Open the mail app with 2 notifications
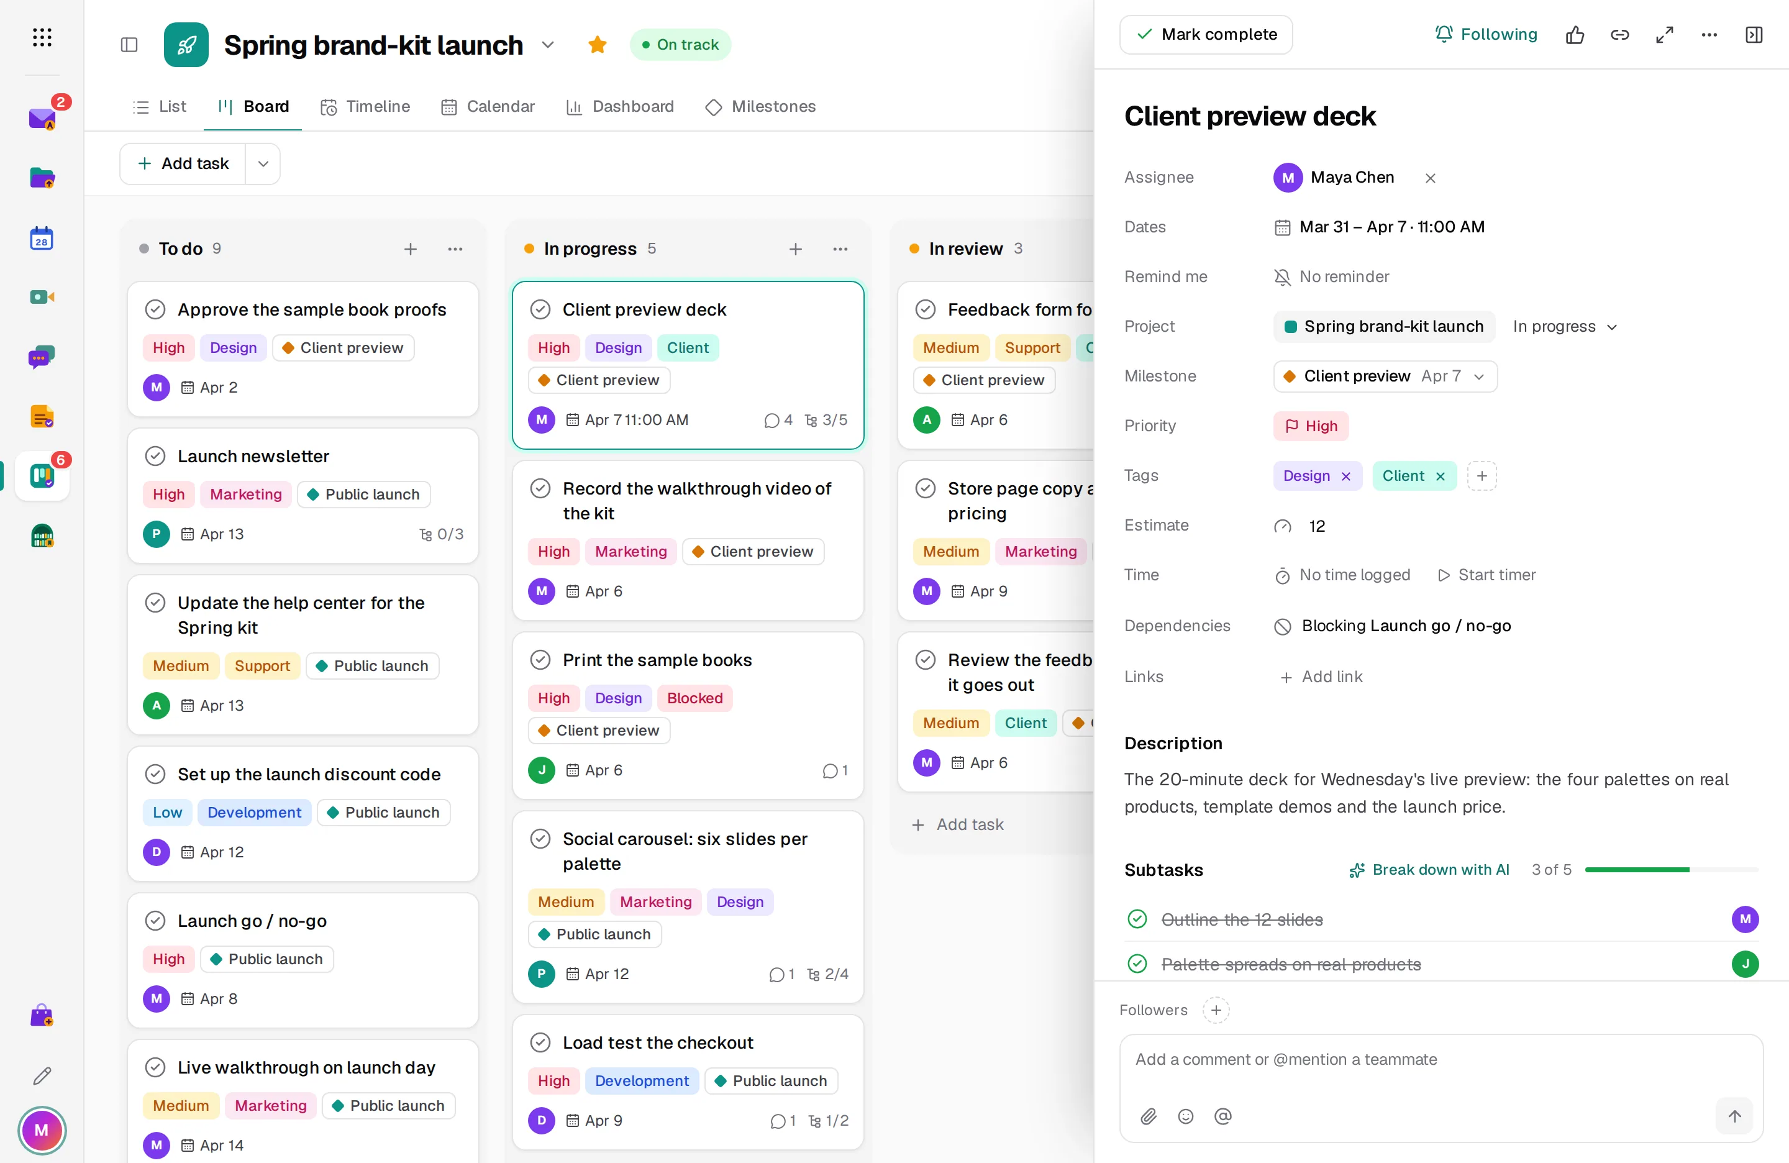Image resolution: width=1789 pixels, height=1163 pixels. 42,118
